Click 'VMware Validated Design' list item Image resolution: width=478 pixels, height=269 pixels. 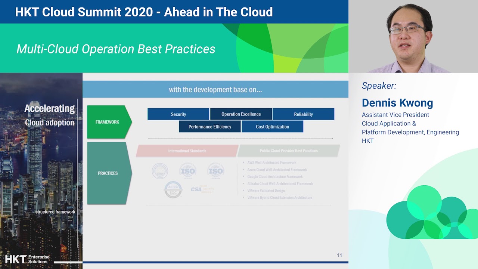[x=266, y=191]
